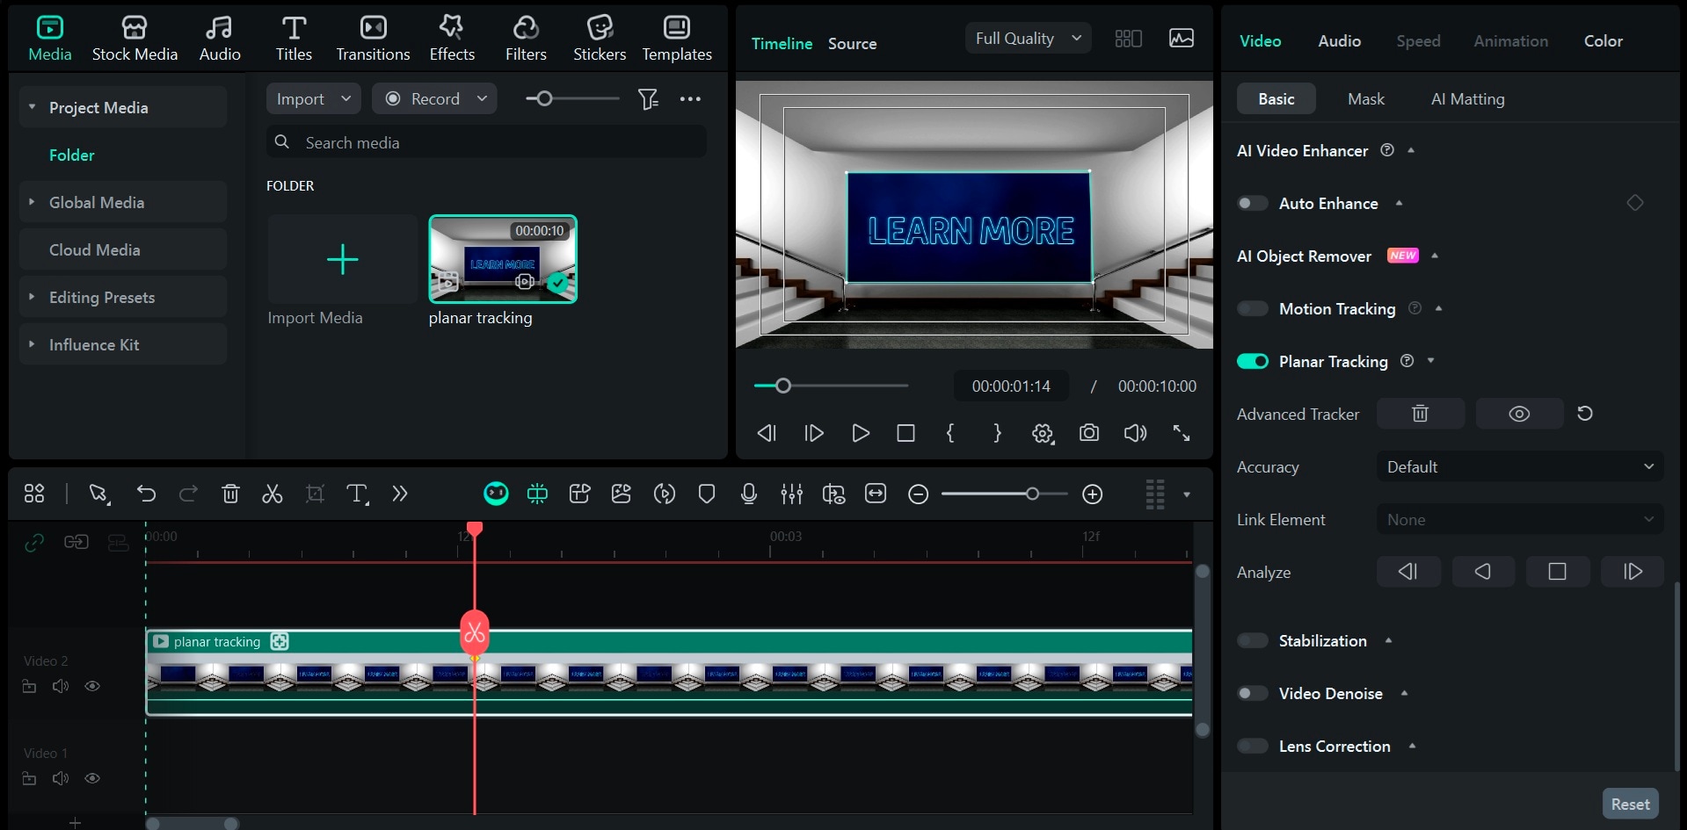Select the Split/scissors tool in timeline toolbar
The height and width of the screenshot is (830, 1687).
pyautogui.click(x=272, y=494)
